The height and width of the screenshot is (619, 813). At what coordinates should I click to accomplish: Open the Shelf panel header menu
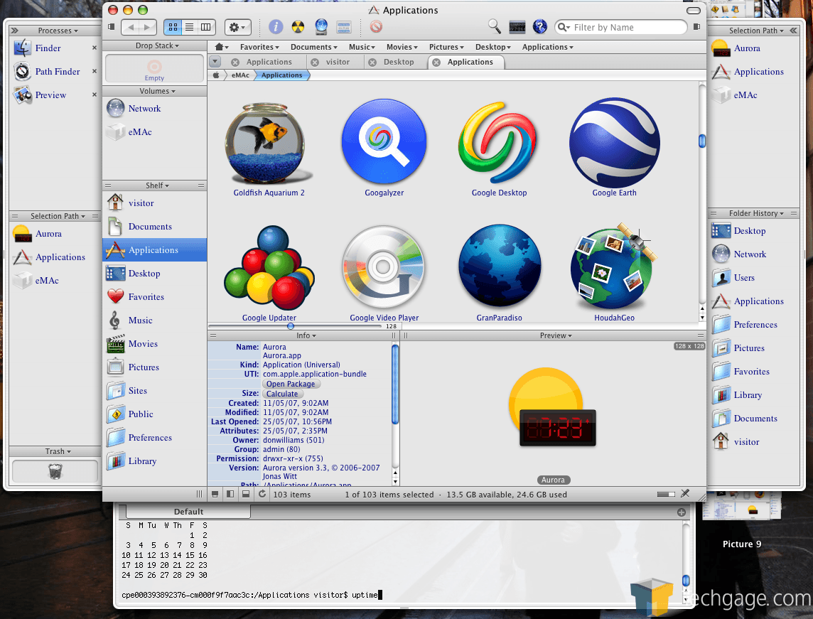tap(157, 185)
